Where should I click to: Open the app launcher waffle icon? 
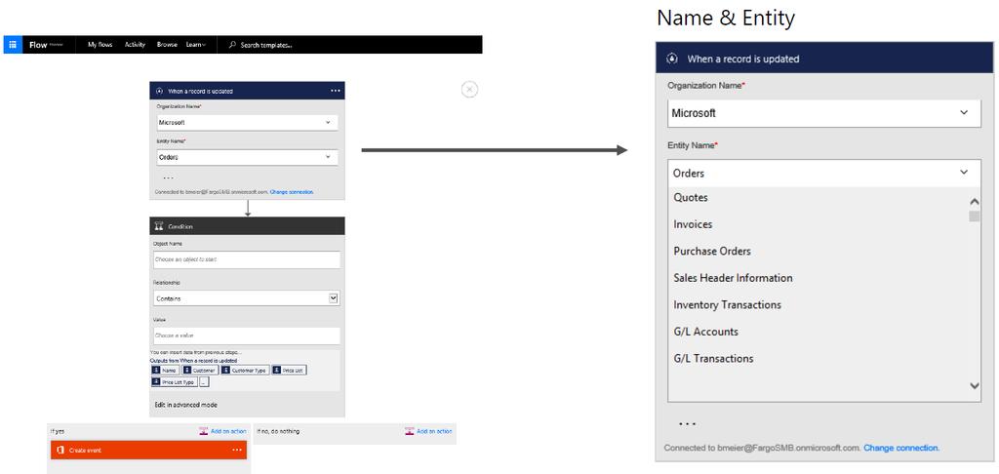(x=12, y=45)
